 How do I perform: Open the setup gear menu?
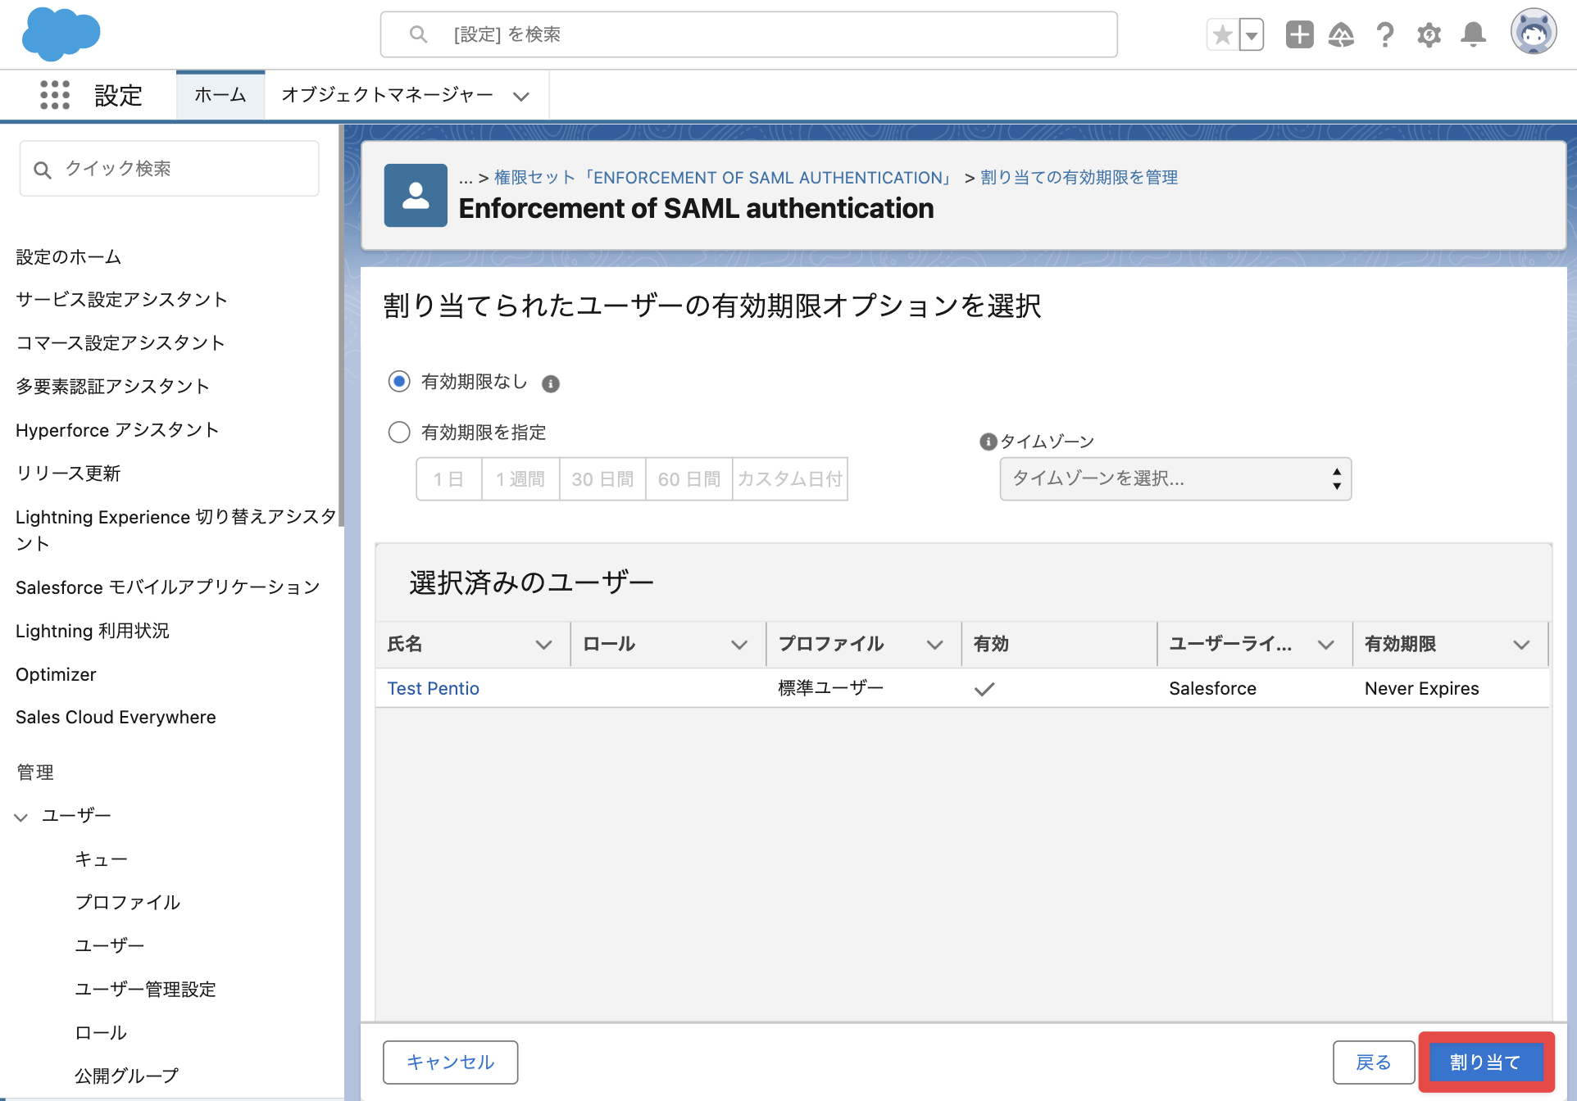[x=1429, y=35]
